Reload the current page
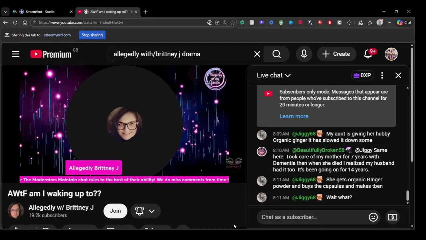This screenshot has width=426, height=240. coord(15,22)
